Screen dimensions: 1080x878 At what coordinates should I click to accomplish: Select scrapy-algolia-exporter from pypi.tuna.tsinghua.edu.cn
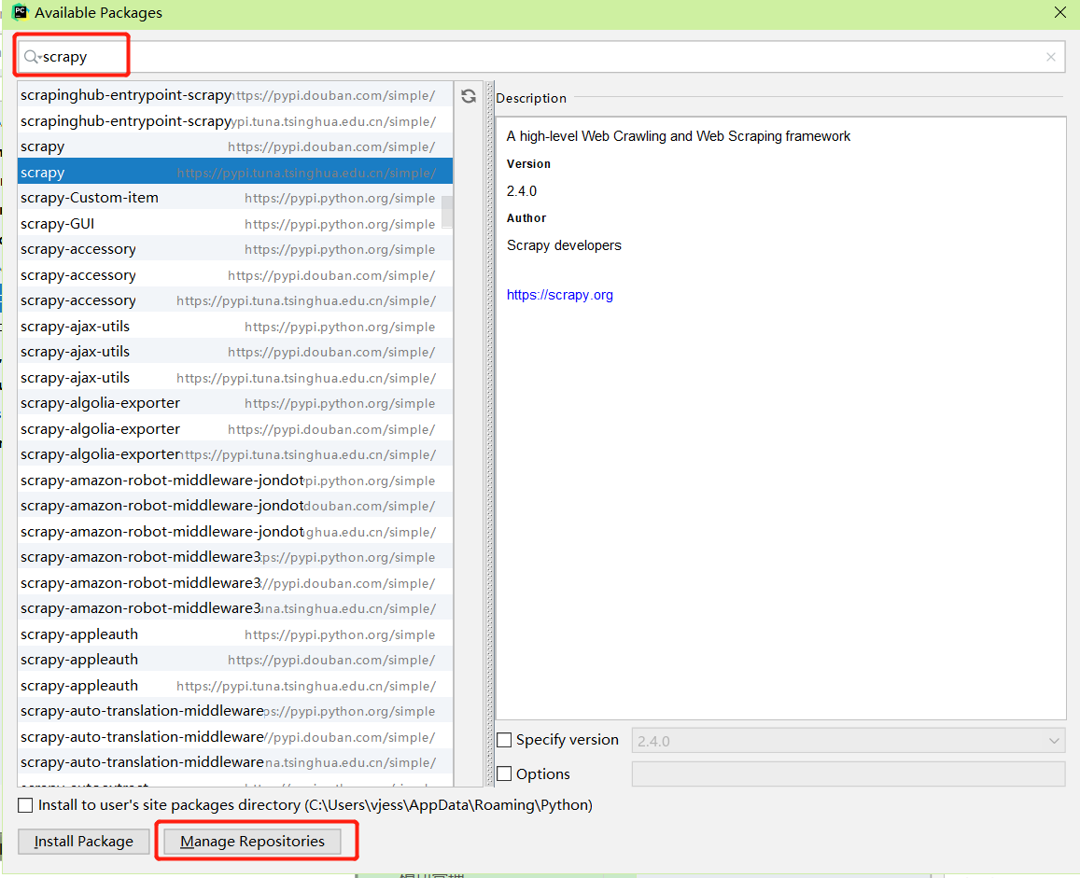(x=235, y=454)
